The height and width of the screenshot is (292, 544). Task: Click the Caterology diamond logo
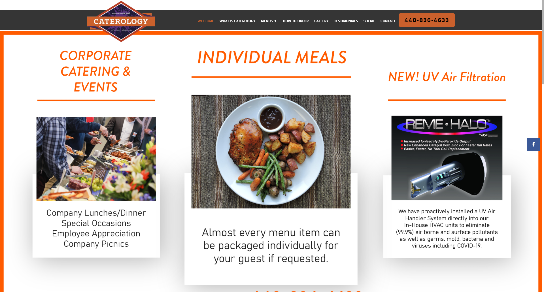tap(121, 22)
